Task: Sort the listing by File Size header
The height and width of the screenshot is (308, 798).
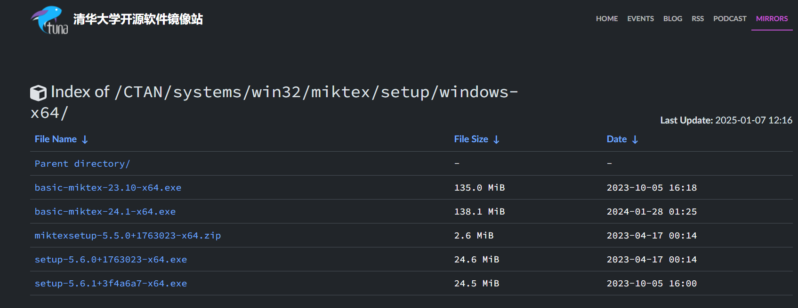Action: 471,139
